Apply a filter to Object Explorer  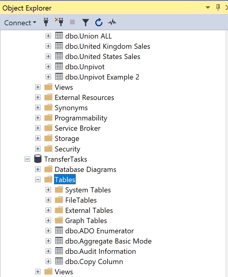(86, 22)
